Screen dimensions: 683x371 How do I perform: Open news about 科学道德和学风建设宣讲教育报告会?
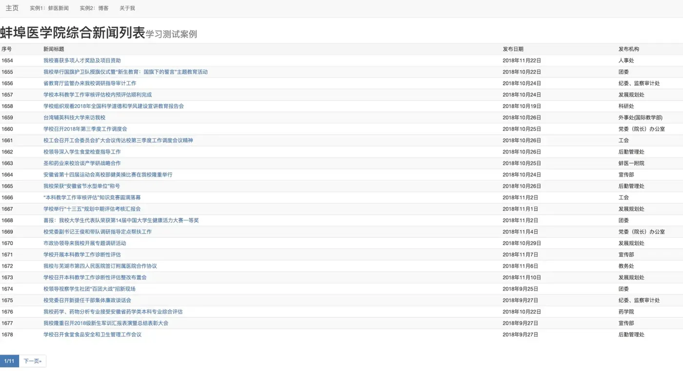pos(114,106)
